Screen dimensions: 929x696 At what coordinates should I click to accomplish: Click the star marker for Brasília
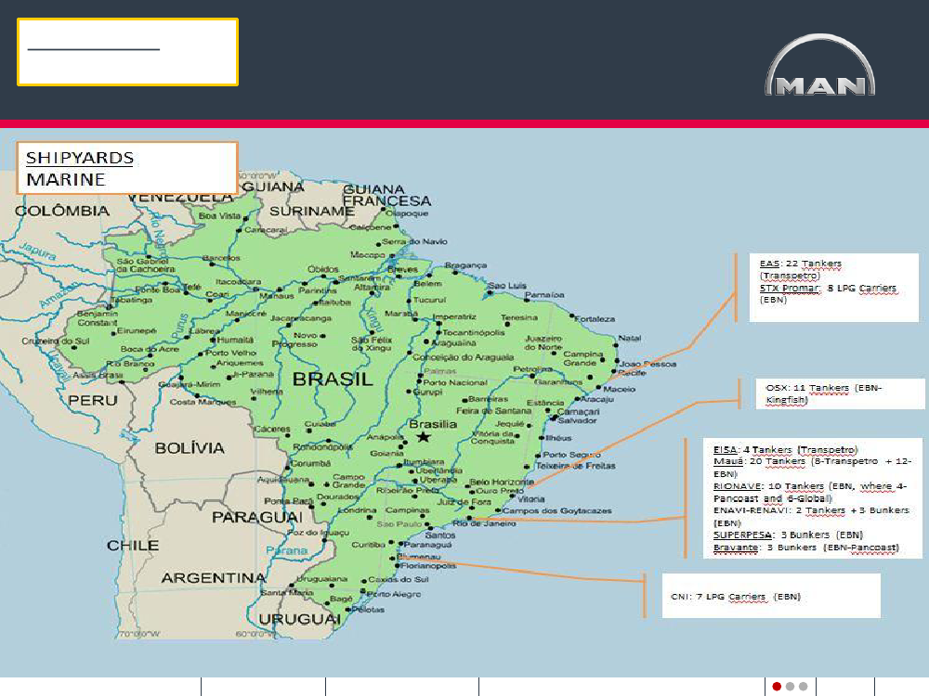[x=423, y=437]
